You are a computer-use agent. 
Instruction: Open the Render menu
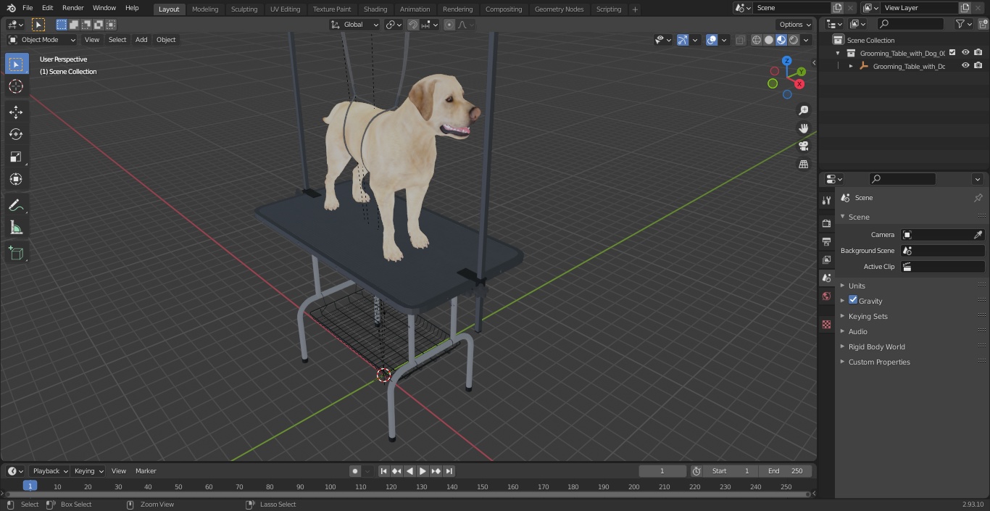tap(72, 8)
